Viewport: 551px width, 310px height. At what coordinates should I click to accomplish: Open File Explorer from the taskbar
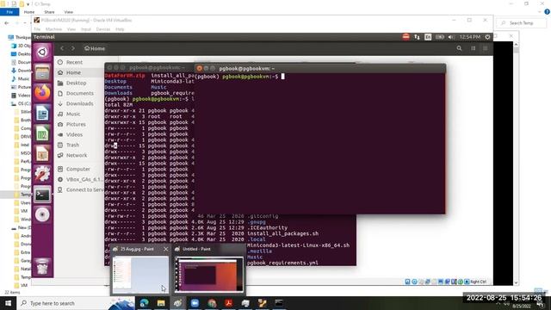click(x=161, y=303)
